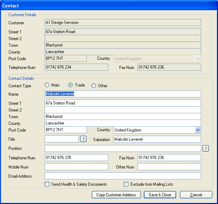
Task: Click the empty Title field
Action: 62,139
